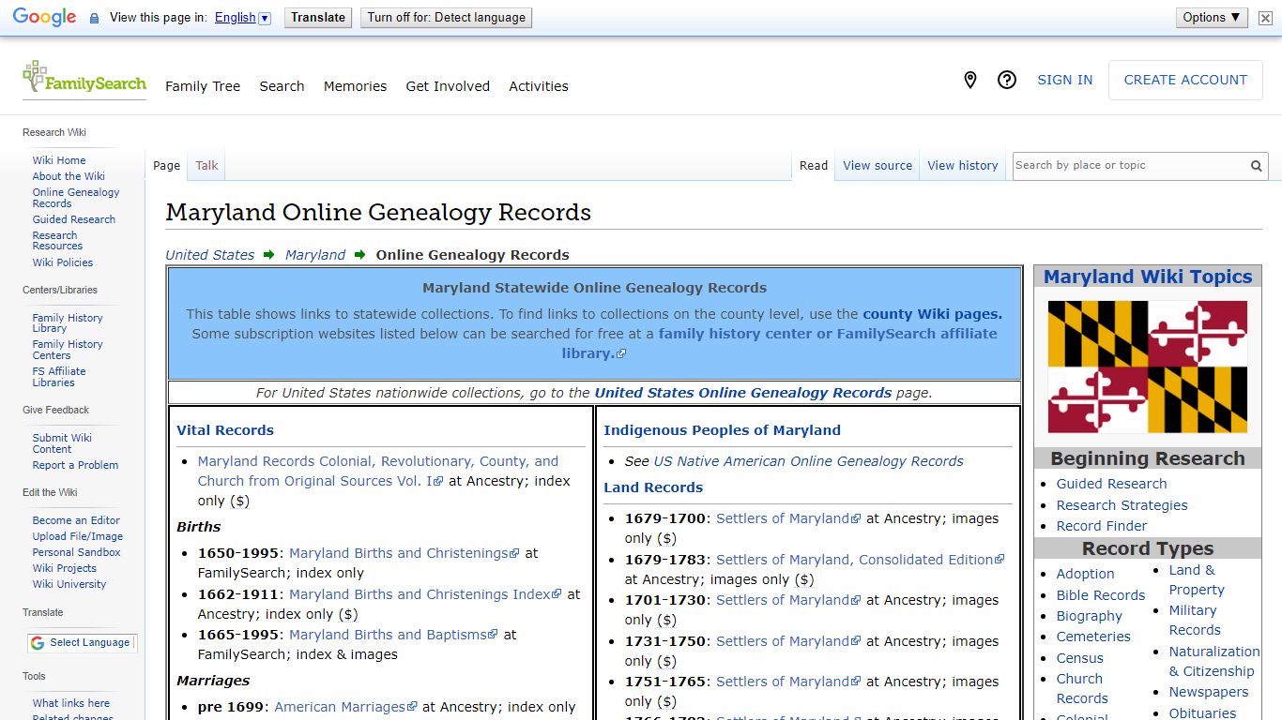The height and width of the screenshot is (720, 1282).
Task: Click Maryland Wiki Topics heading link
Action: [x=1148, y=277]
